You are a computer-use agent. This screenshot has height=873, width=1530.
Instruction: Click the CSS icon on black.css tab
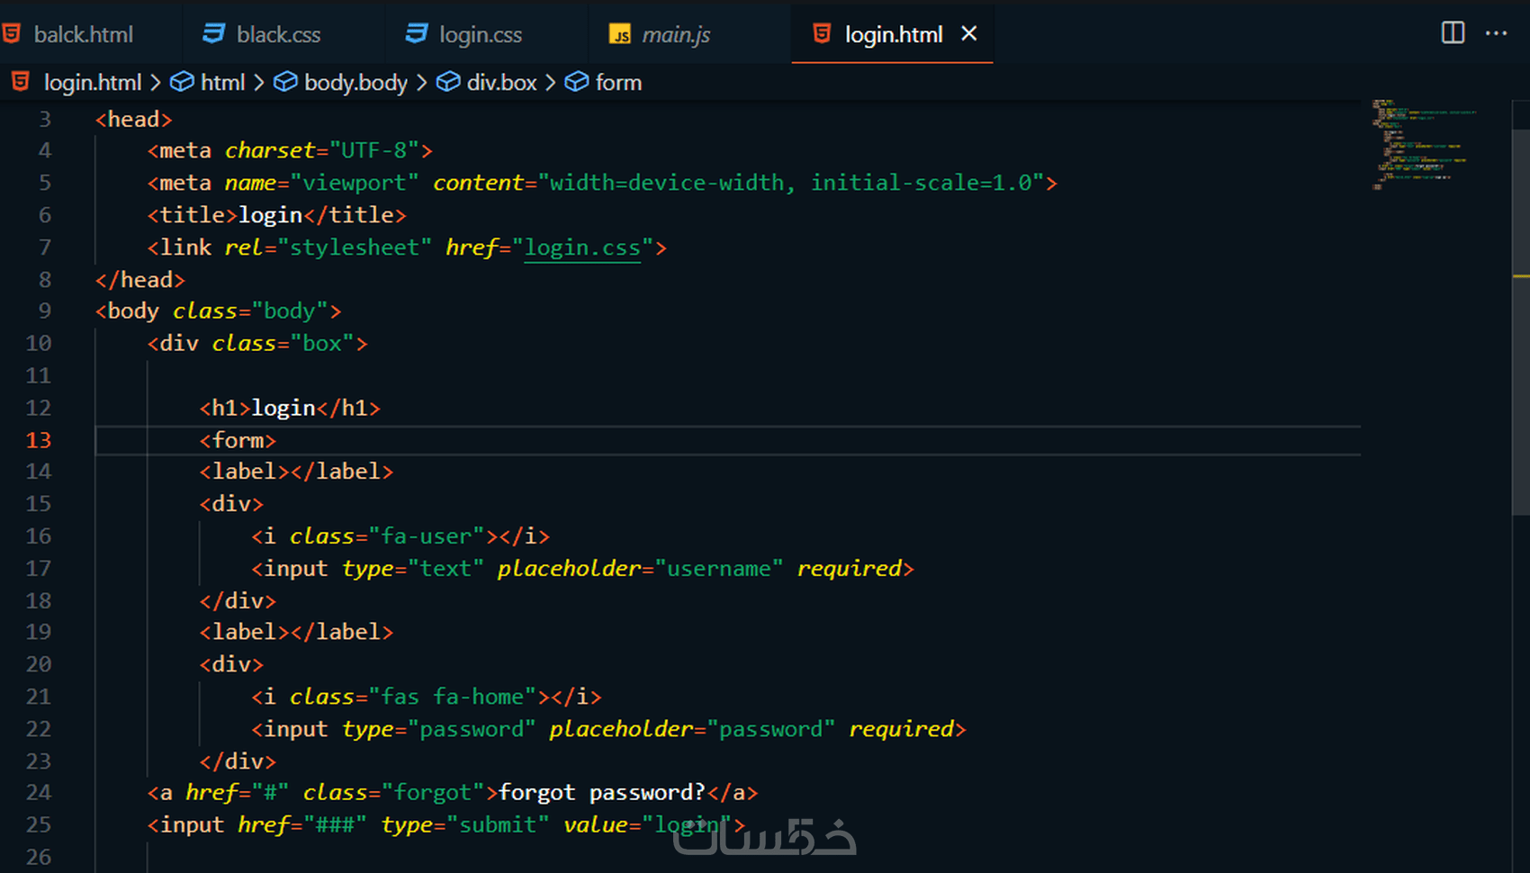coord(212,33)
